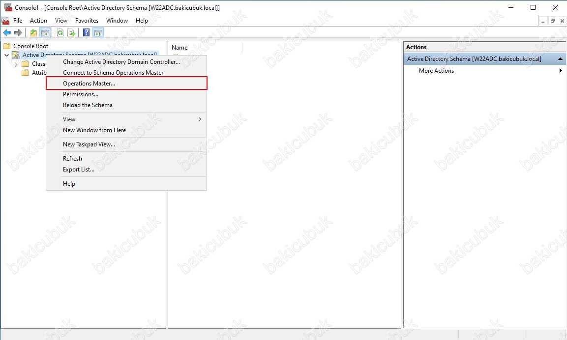The height and width of the screenshot is (340, 567).
Task: Open the File menu
Action: point(18,21)
